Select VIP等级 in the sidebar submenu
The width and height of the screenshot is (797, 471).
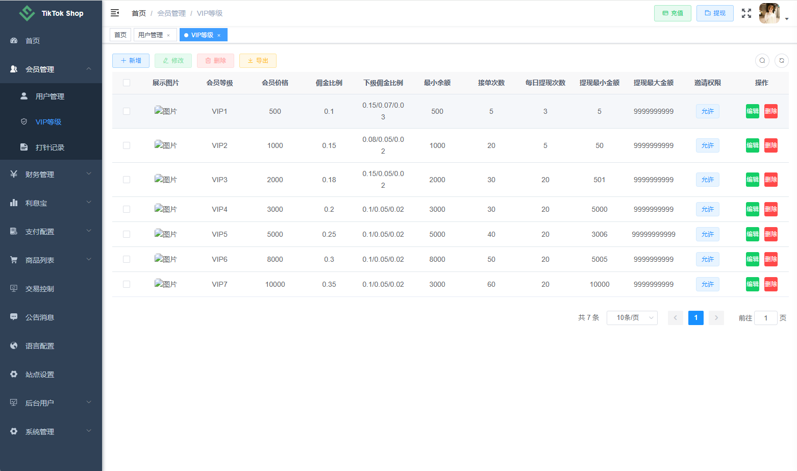(51, 122)
